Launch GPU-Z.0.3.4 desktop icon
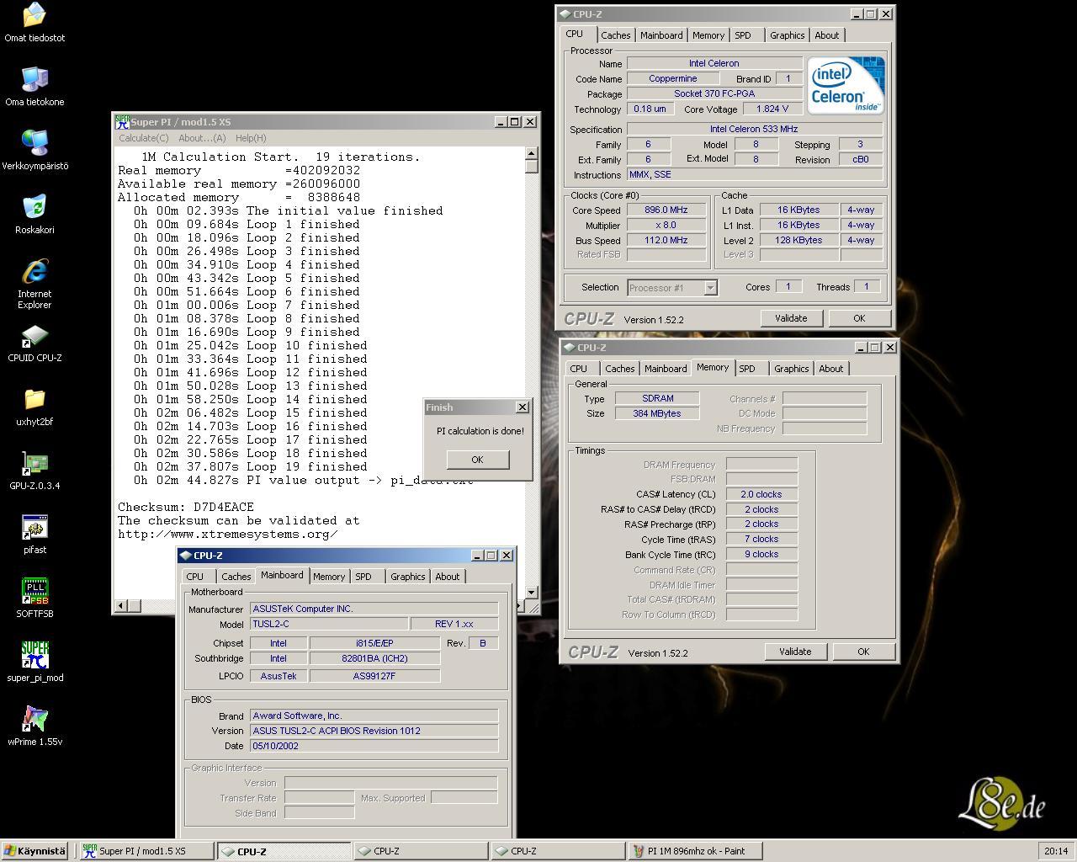This screenshot has width=1077, height=862. pos(34,471)
